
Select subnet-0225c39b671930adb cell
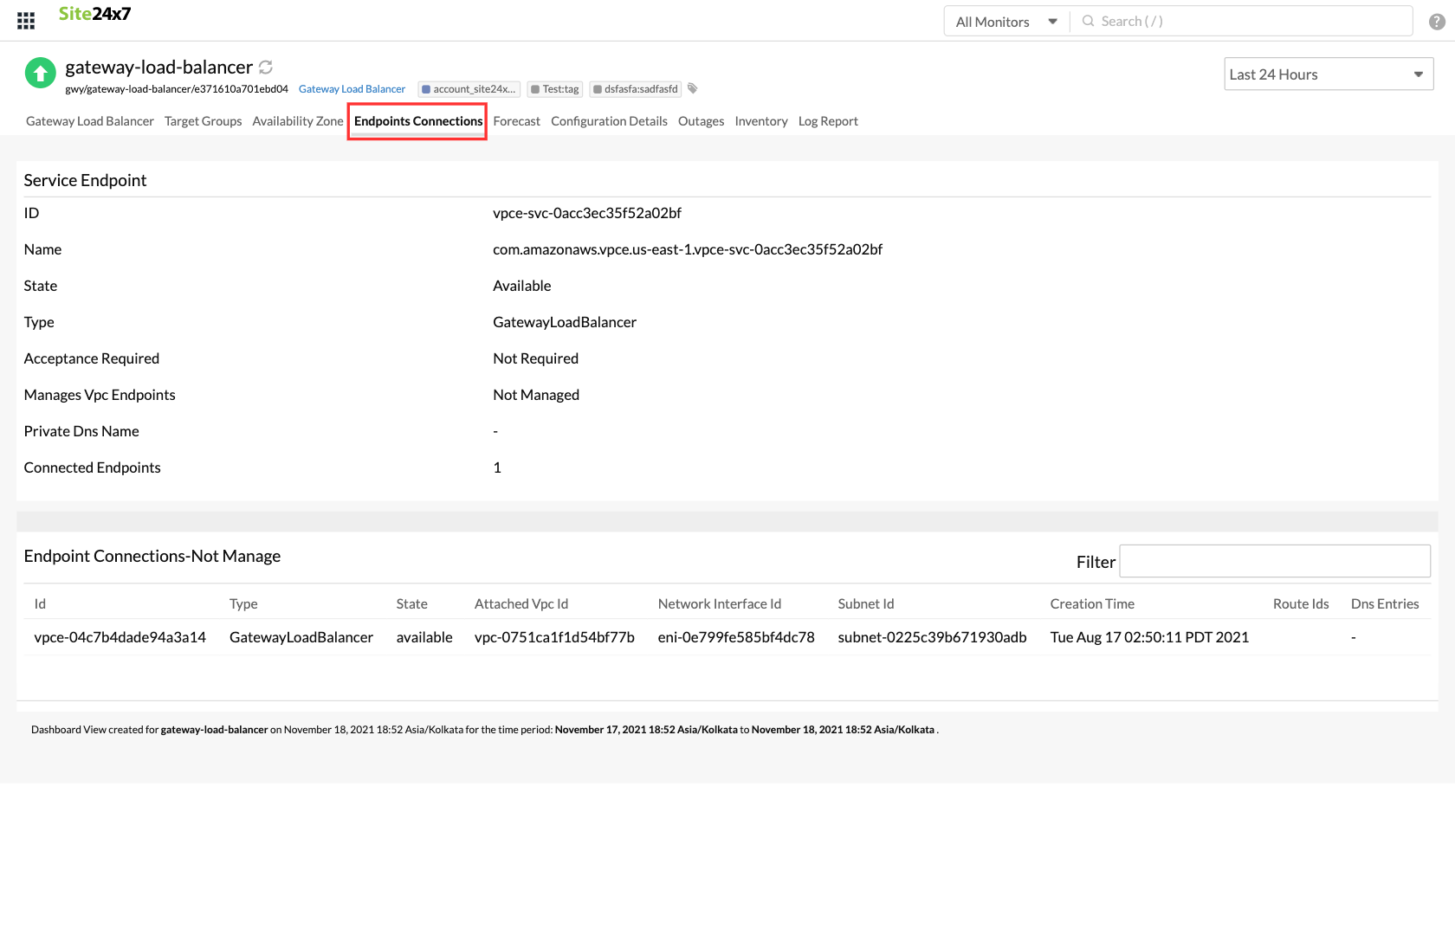(x=933, y=637)
